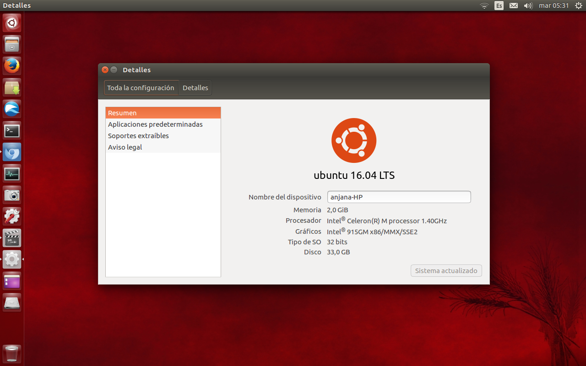Screen dimensions: 586x366
Task: Close the Detalles window
Action: 105,70
